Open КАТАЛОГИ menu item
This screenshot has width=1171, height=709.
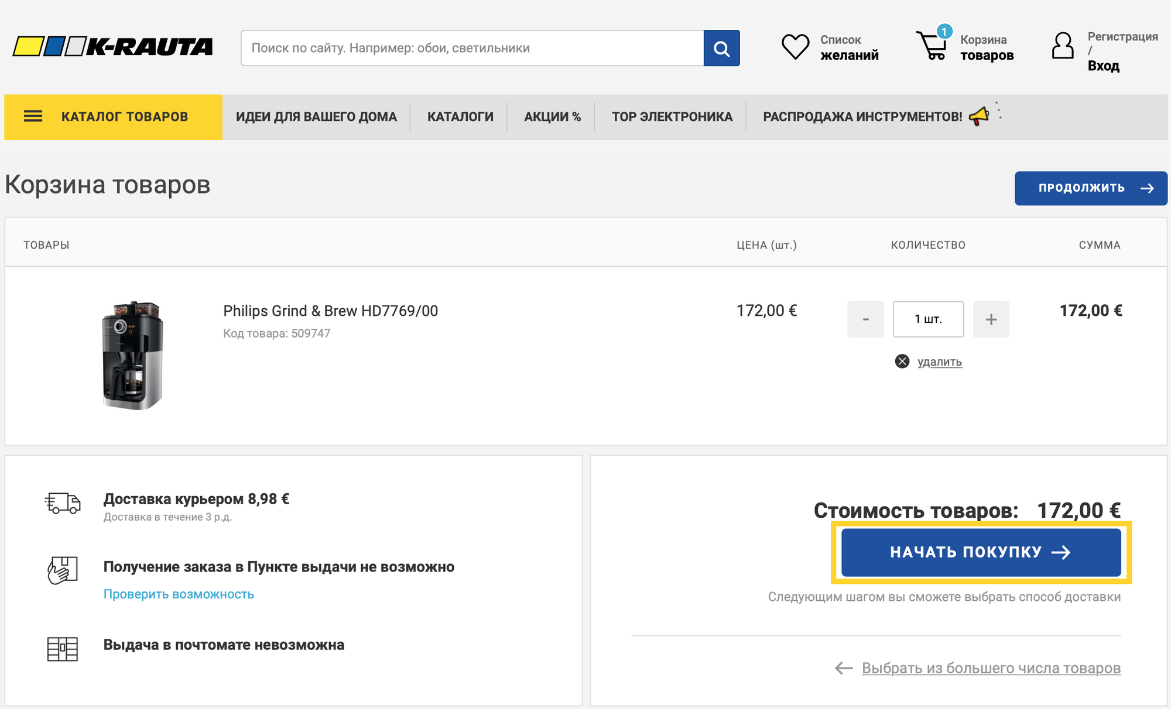click(460, 116)
